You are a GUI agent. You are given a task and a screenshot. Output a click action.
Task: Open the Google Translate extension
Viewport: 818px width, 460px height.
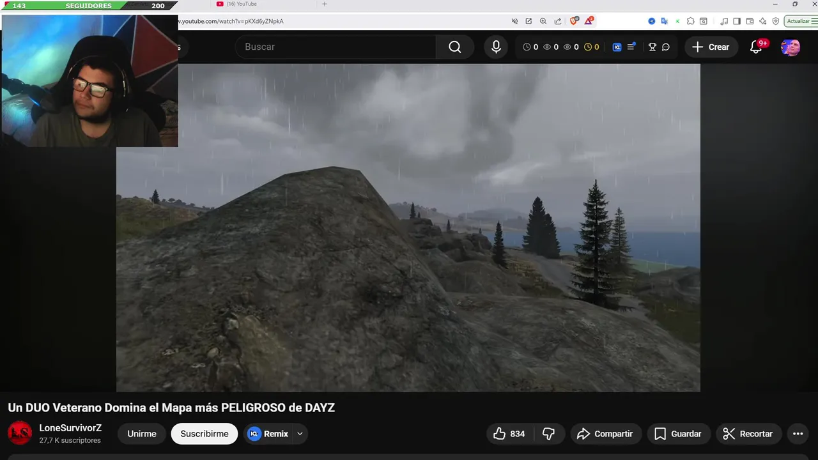click(x=665, y=21)
